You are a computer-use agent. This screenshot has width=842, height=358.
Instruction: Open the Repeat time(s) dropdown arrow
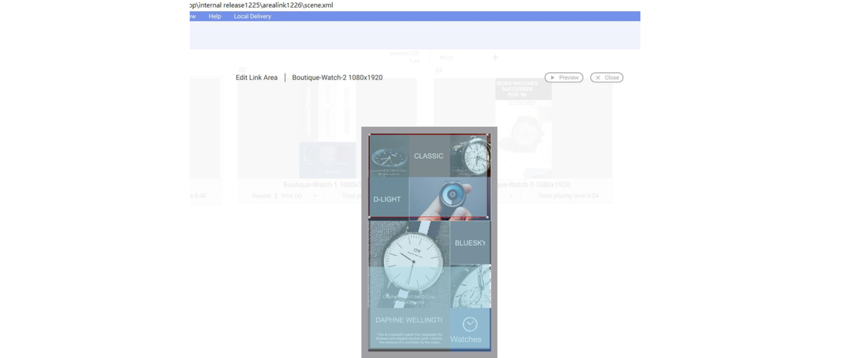(315, 196)
